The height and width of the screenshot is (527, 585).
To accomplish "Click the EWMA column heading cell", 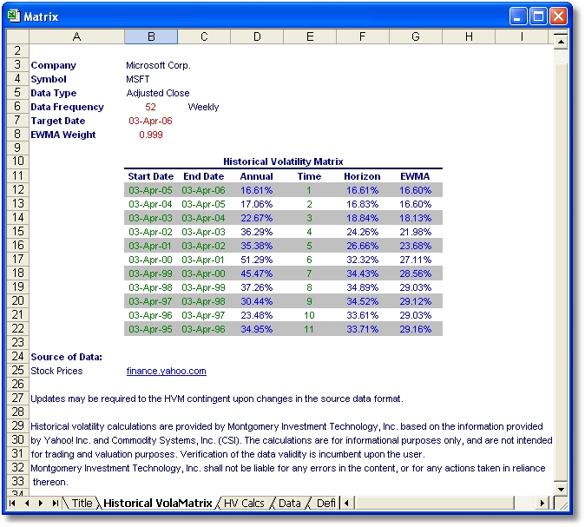I will point(415,176).
